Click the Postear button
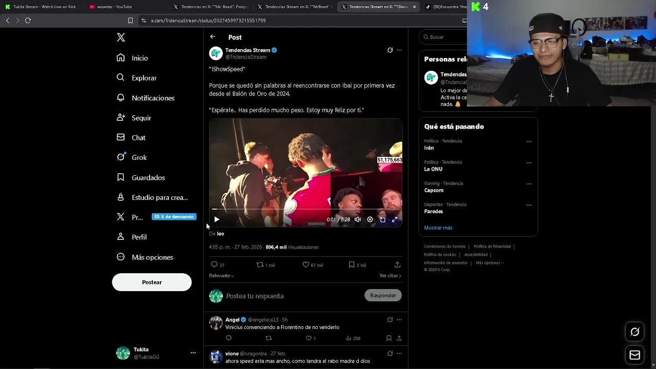The image size is (656, 369). pos(152,282)
